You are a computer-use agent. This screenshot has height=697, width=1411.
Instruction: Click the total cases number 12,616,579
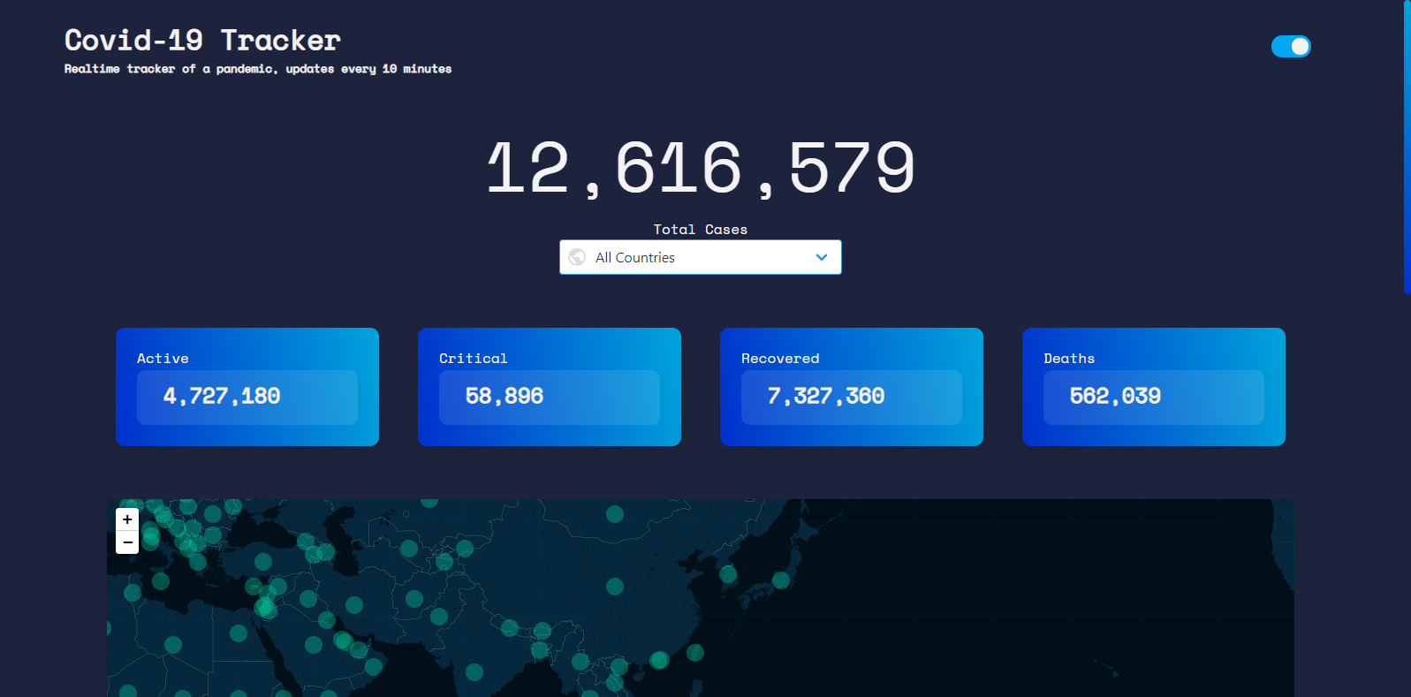click(700, 167)
